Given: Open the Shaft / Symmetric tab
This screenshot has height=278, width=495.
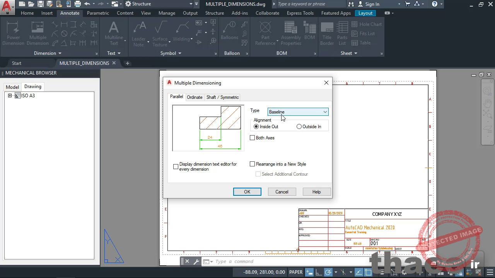Looking at the screenshot, I should [x=222, y=97].
